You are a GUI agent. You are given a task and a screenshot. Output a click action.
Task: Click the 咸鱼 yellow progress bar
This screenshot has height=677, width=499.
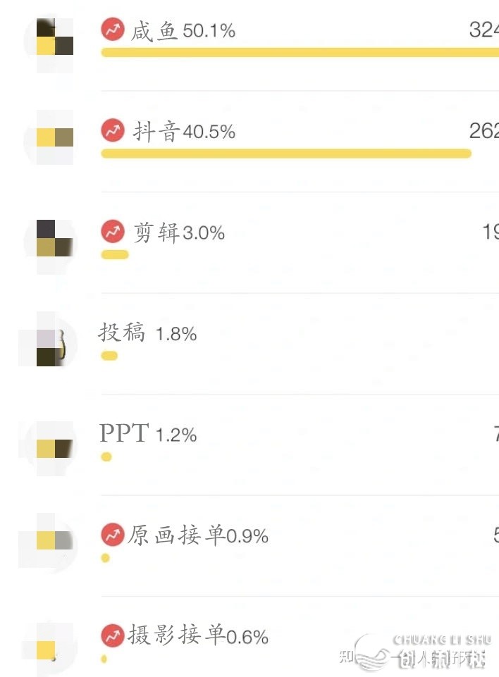(x=300, y=53)
